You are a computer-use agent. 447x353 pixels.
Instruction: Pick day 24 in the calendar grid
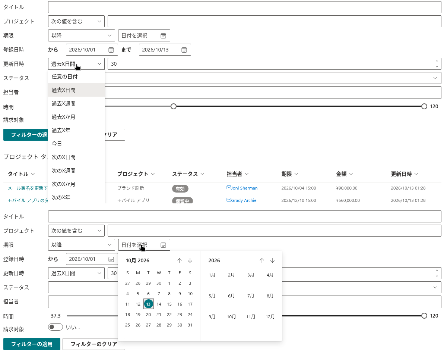click(190, 315)
